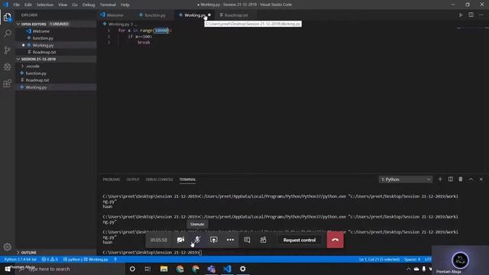The image size is (489, 275).
Task: Open Windows Start menu
Action: [8, 269]
